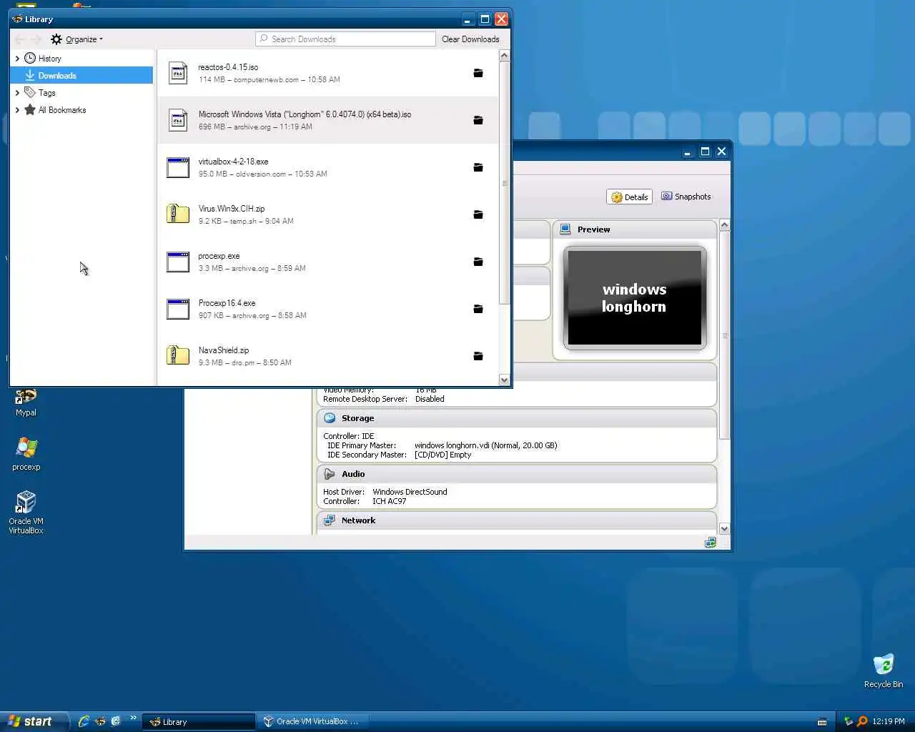Click the network connection tray icon

point(849,721)
